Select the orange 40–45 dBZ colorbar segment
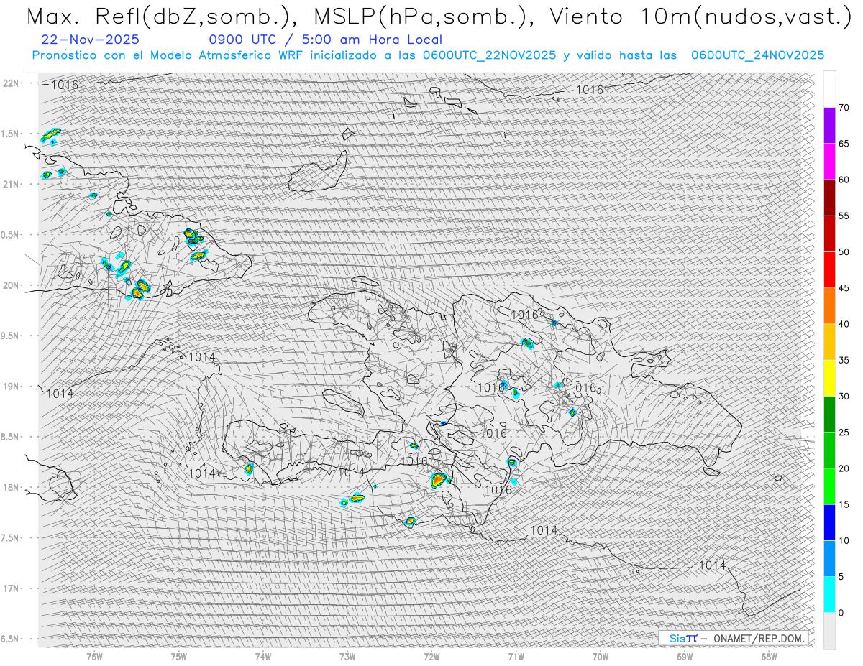 (x=829, y=306)
